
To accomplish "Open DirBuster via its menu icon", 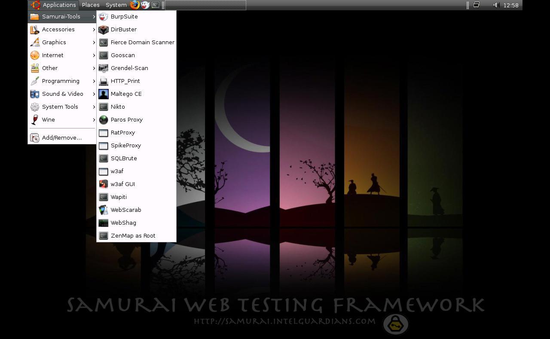I will point(124,29).
